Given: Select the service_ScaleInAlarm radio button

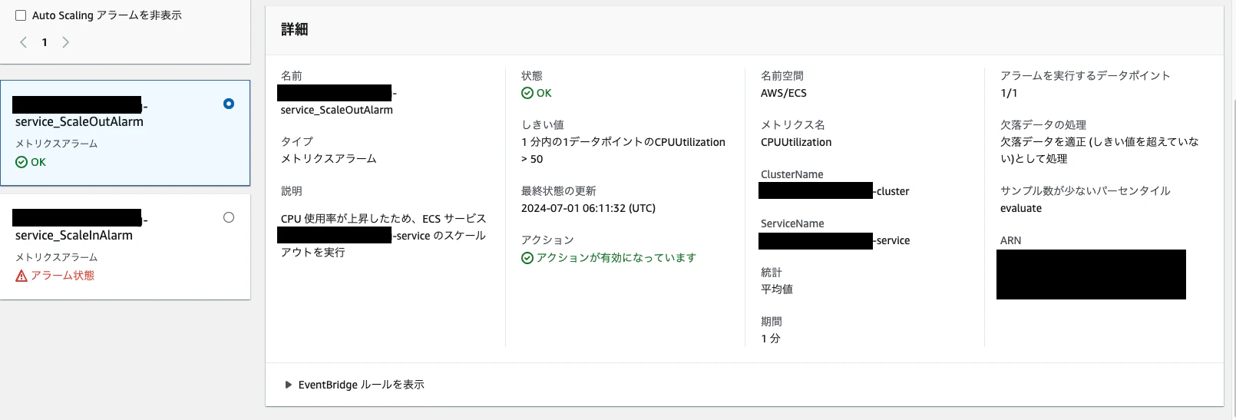Looking at the screenshot, I should point(229,217).
